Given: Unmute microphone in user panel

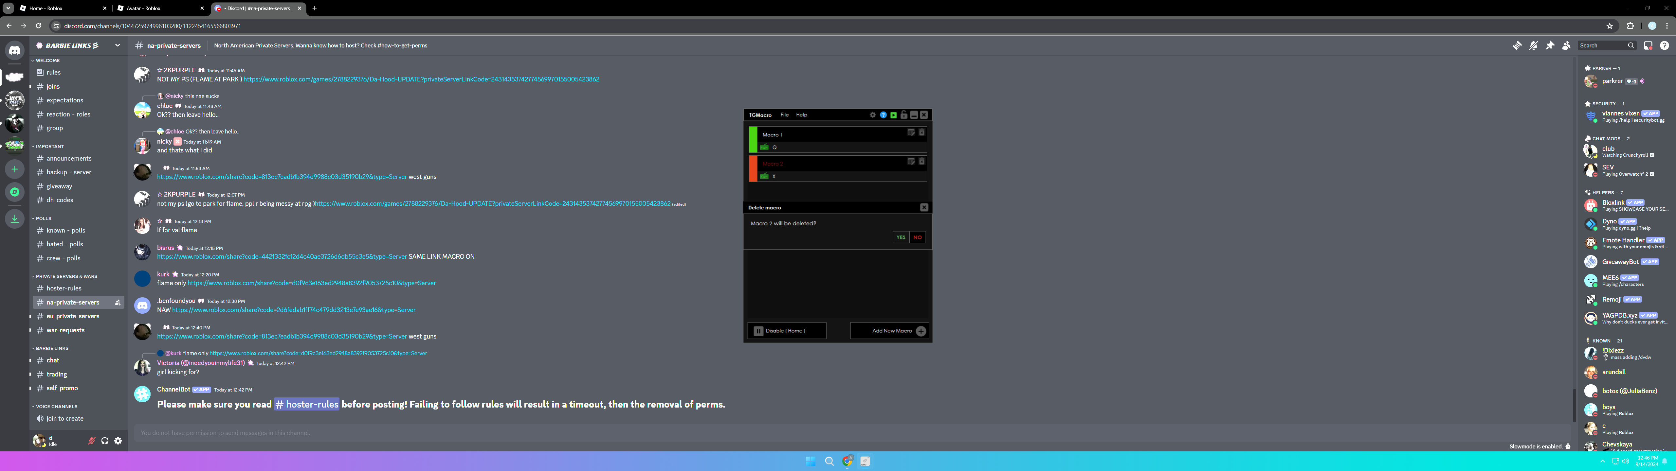Looking at the screenshot, I should pyautogui.click(x=92, y=441).
